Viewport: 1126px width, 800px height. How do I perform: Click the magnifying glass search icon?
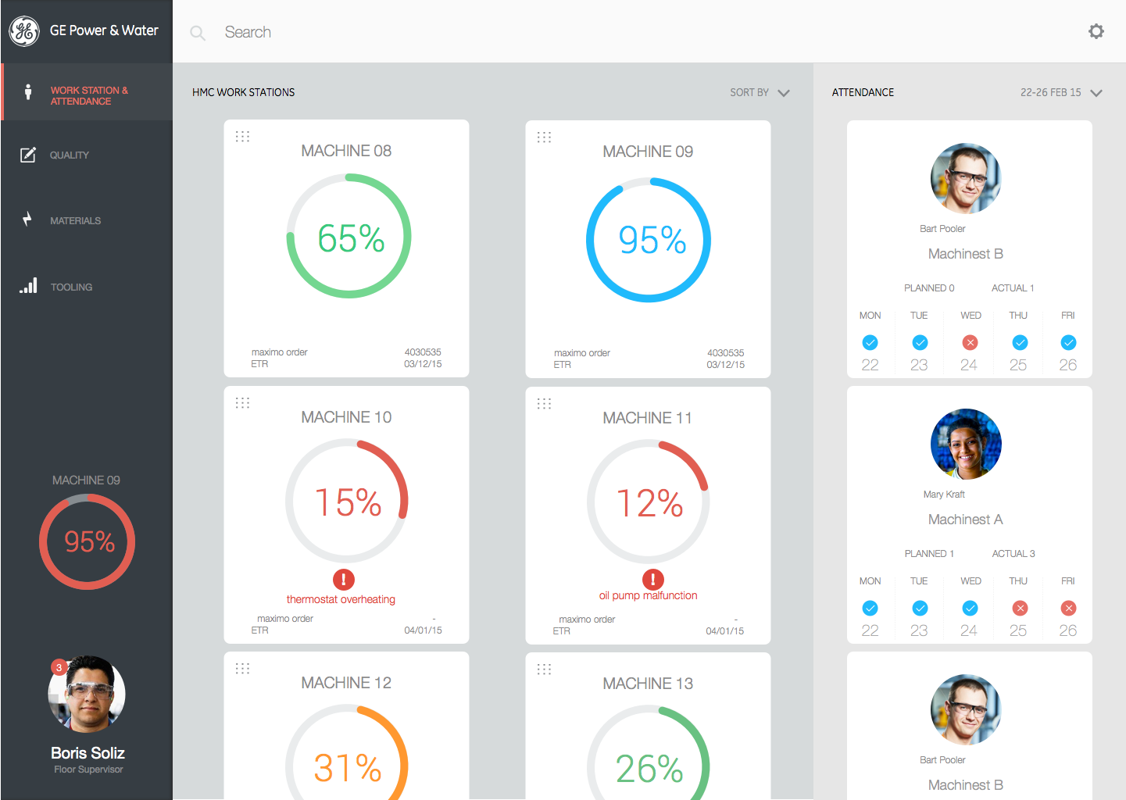(198, 33)
